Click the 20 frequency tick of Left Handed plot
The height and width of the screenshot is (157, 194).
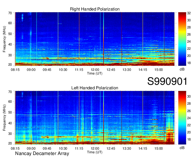10,143
